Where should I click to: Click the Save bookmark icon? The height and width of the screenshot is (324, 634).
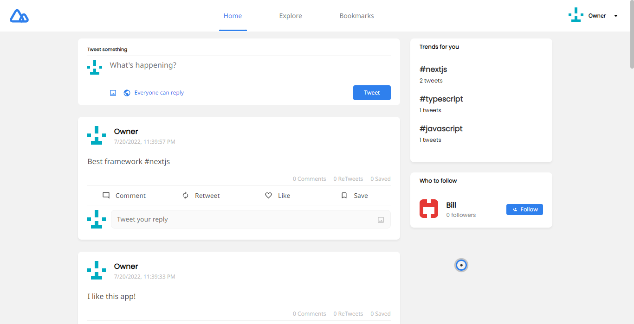pyautogui.click(x=344, y=196)
